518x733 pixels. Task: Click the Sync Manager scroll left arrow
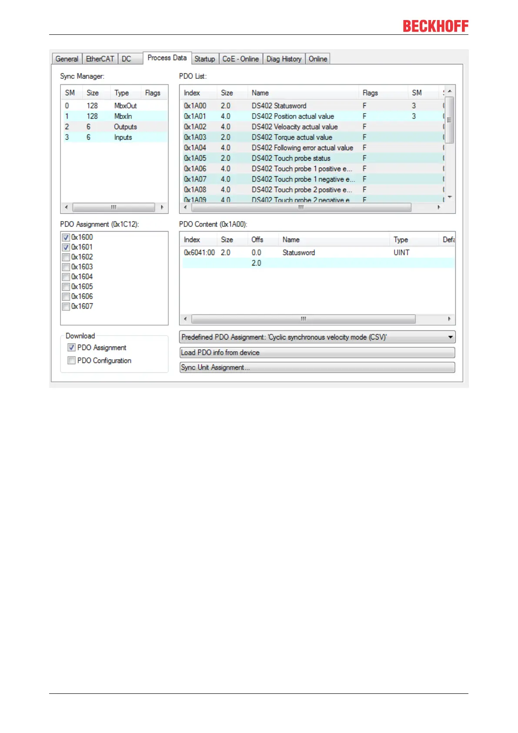coord(66,207)
